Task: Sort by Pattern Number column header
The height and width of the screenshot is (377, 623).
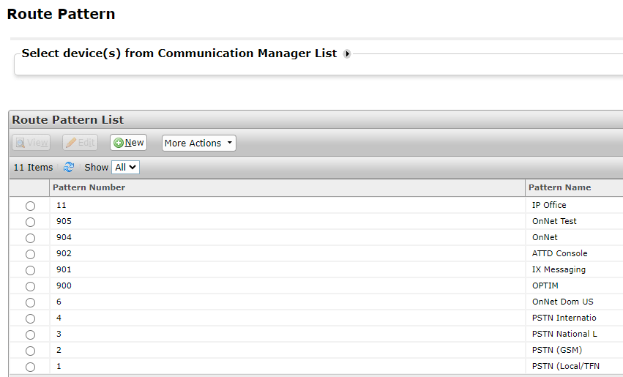Action: 89,187
